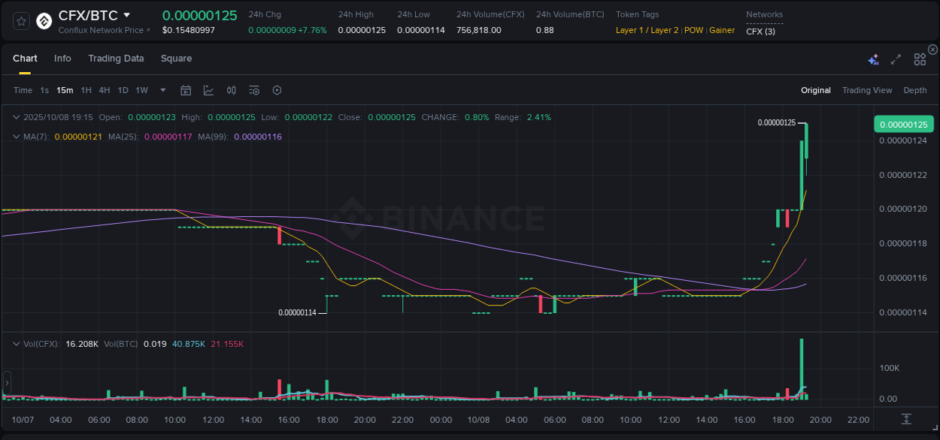The image size is (940, 440).
Task: Collapse the OHLC info row chevron
Action: coord(16,117)
